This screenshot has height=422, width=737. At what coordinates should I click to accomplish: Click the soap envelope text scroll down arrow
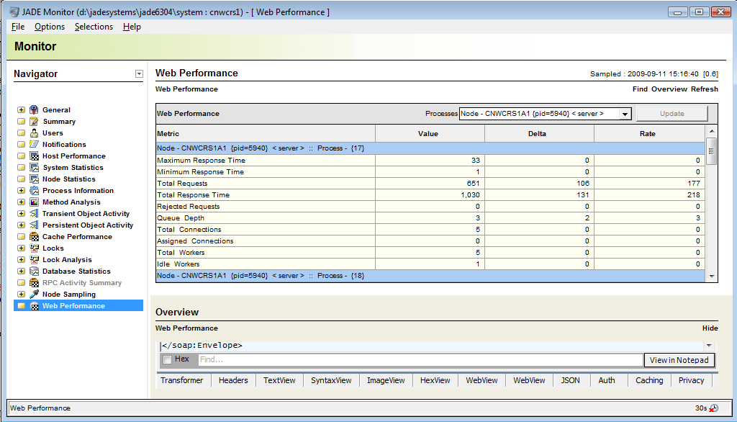(x=709, y=346)
